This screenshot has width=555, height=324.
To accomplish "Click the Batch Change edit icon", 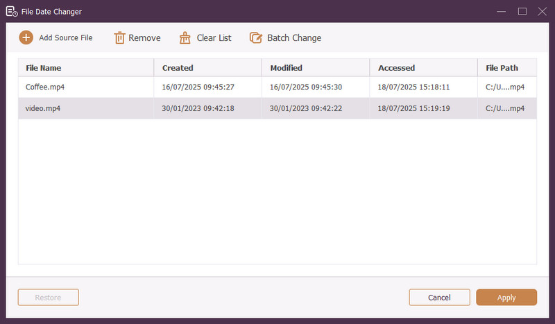I will [x=256, y=37].
